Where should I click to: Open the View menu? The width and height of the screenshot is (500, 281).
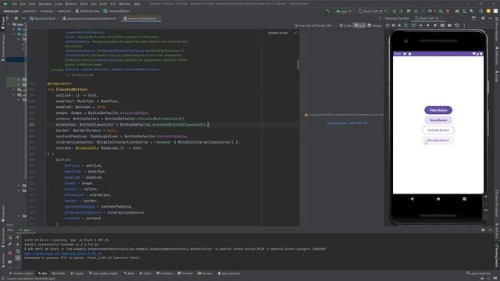tap(32, 4)
